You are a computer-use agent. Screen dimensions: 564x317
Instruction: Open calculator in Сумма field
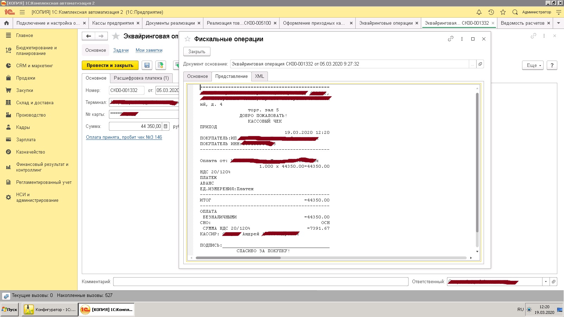coord(166,126)
